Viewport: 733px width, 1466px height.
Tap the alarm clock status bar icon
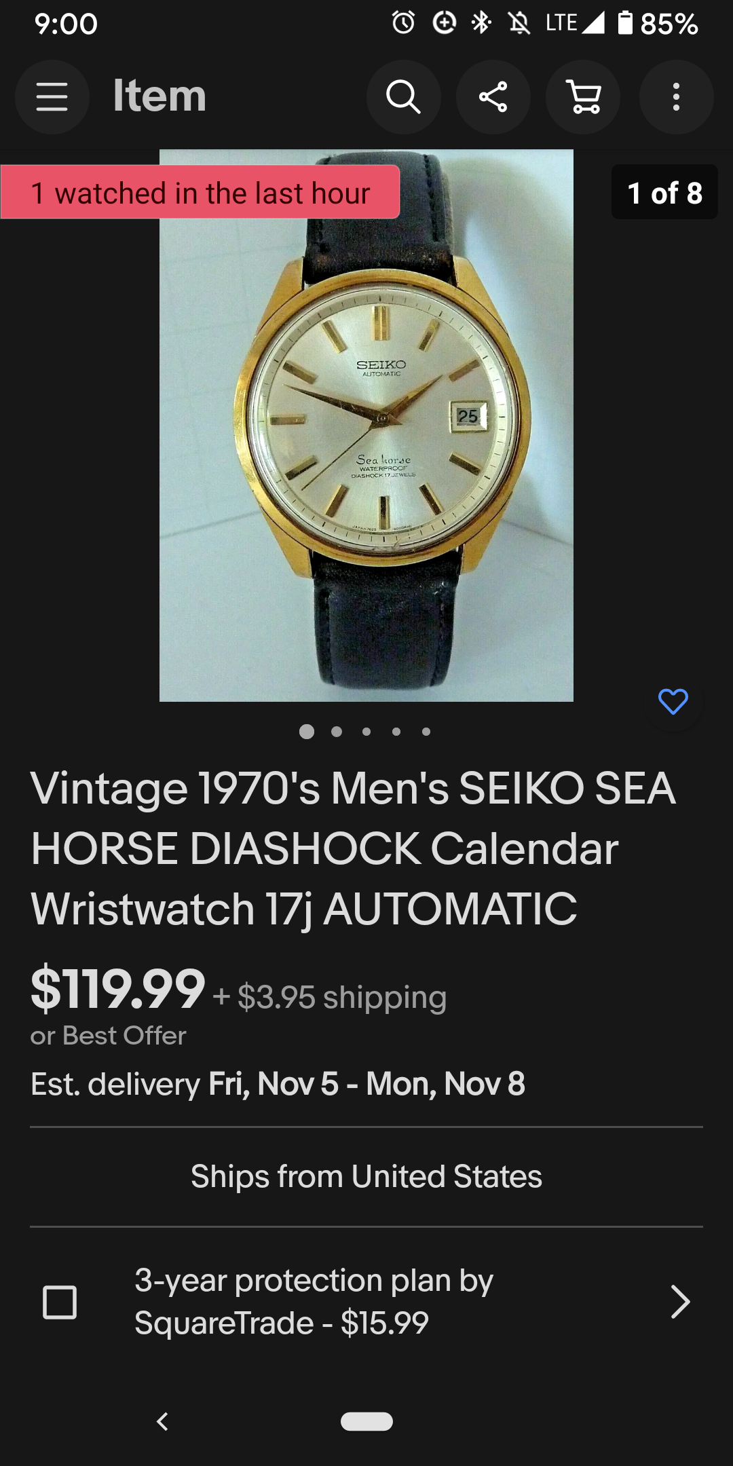pyautogui.click(x=403, y=23)
